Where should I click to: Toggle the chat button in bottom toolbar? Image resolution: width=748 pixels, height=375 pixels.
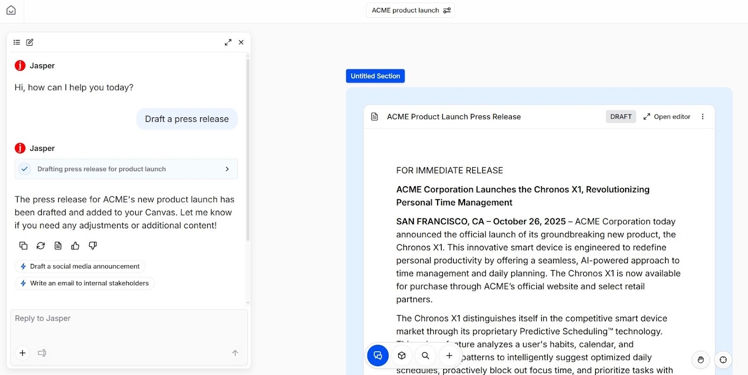tap(378, 355)
